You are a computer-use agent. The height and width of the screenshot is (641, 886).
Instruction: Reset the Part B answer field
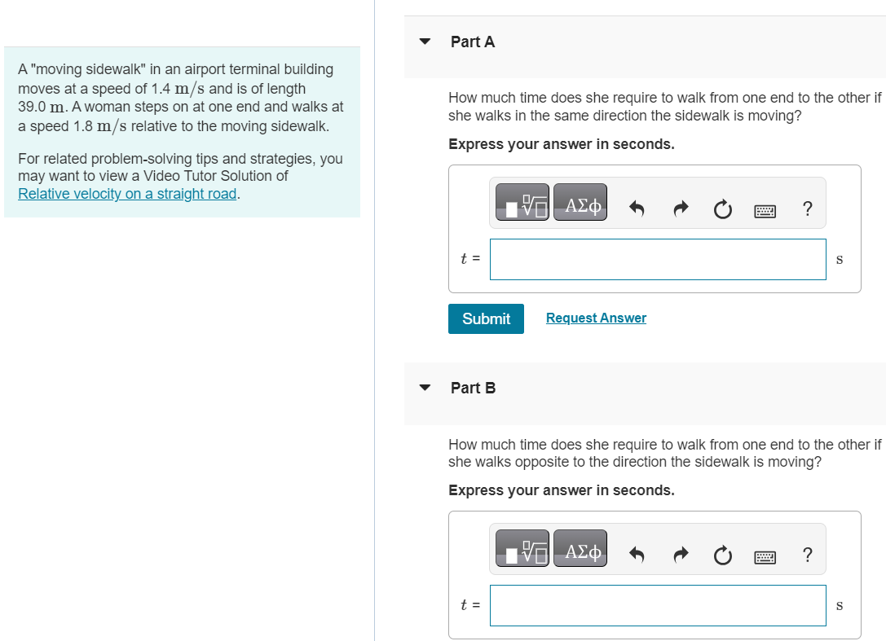723,555
